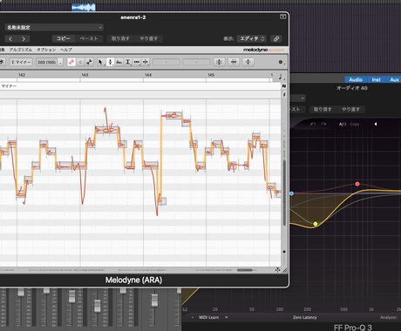Open the ヘルプ menu

(x=66, y=50)
